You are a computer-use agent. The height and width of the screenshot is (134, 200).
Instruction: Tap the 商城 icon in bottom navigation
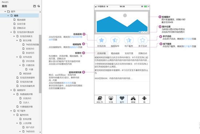point(133,98)
